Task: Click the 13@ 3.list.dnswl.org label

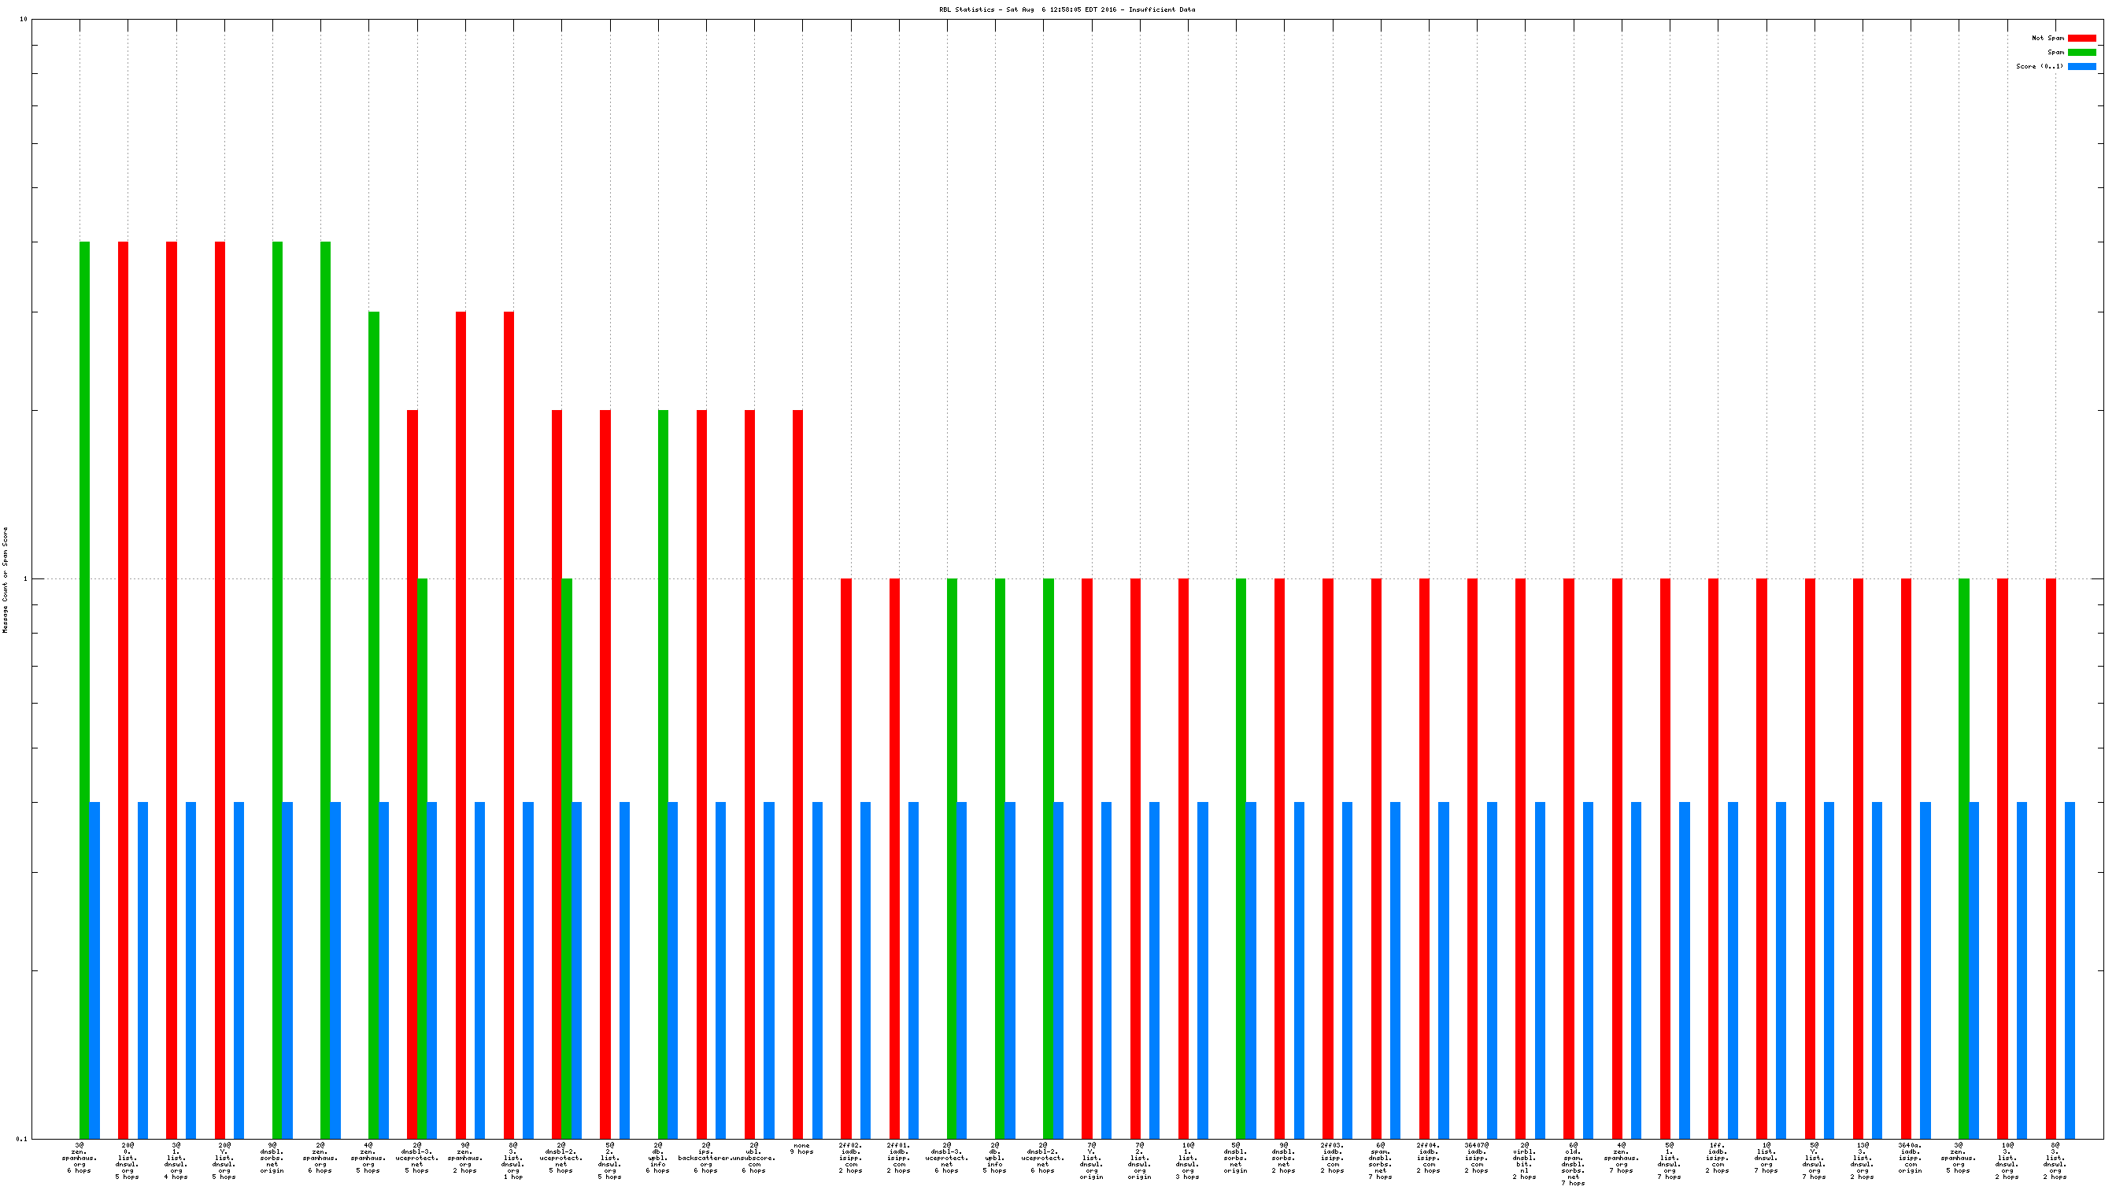Action: (1862, 1160)
